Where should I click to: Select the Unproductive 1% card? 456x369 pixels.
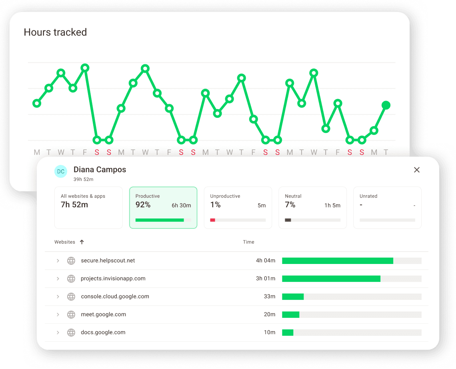[x=238, y=208]
